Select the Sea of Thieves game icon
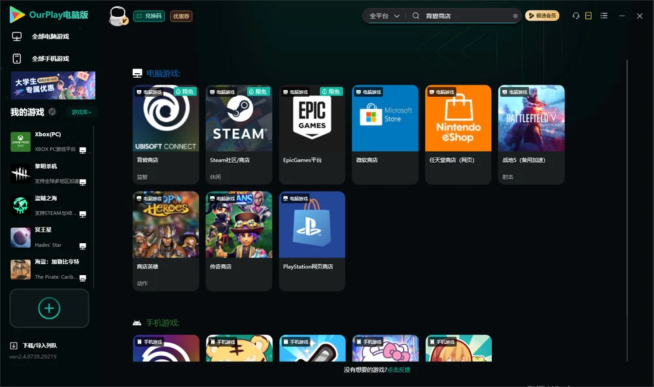654x387 pixels. pyautogui.click(x=20, y=205)
